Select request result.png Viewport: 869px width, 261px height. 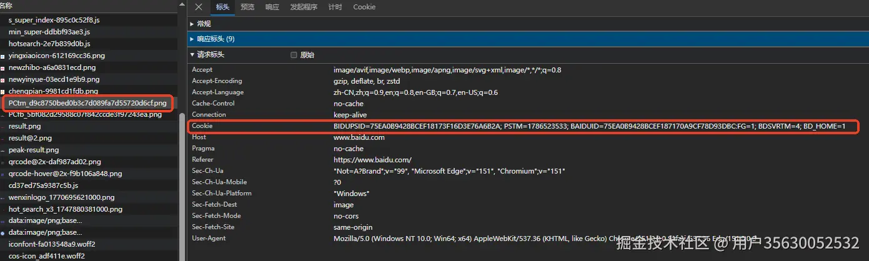[25, 126]
